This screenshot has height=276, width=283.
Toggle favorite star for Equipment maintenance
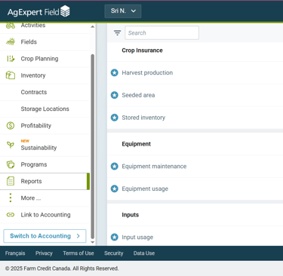point(115,166)
